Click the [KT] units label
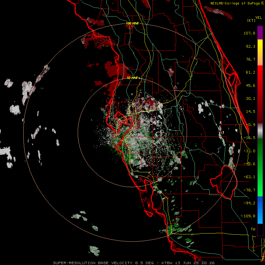 tap(251, 20)
